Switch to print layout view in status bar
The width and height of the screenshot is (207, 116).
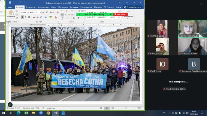(107, 108)
